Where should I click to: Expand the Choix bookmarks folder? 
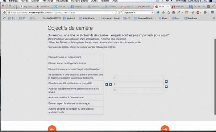[164, 18]
